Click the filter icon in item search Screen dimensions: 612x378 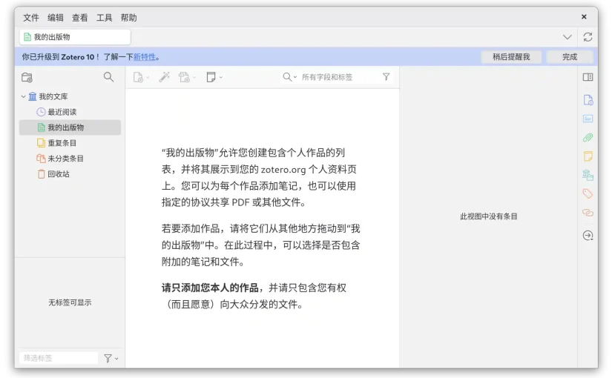(x=386, y=77)
